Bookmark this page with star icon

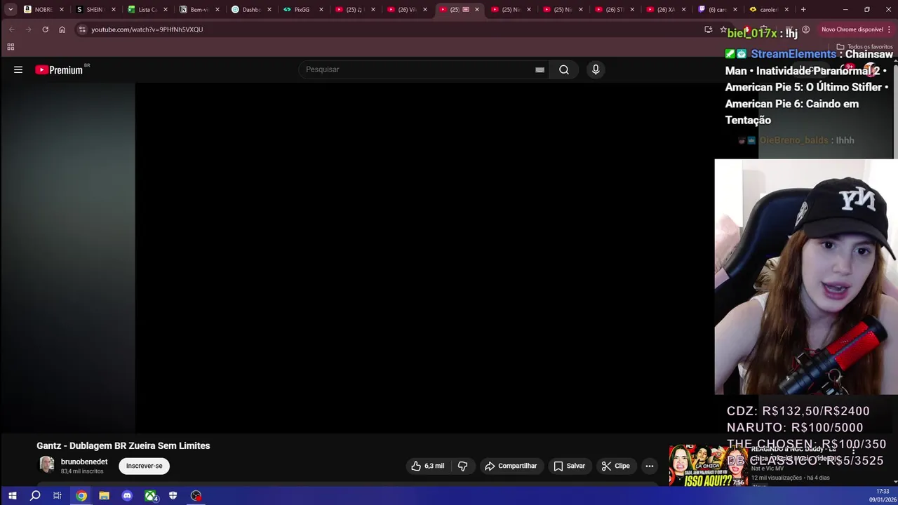(x=723, y=29)
